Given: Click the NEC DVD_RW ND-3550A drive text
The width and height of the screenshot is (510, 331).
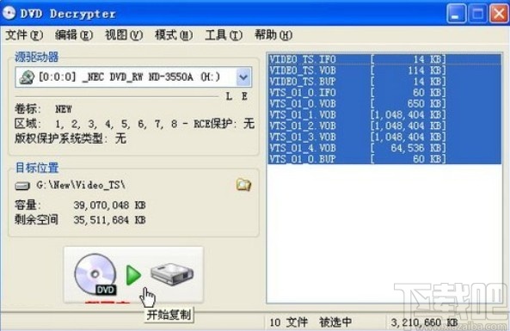Looking at the screenshot, I should click(x=129, y=77).
